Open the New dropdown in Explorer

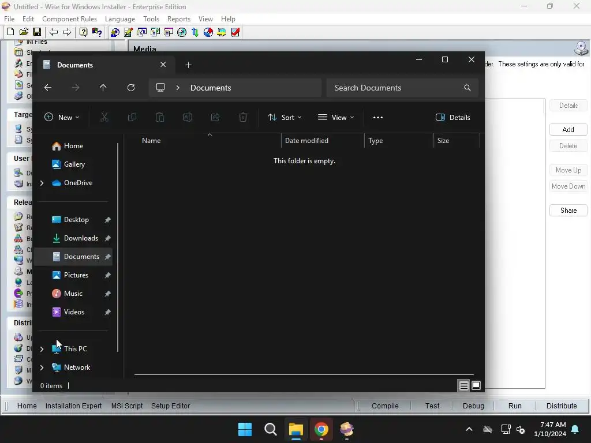[x=62, y=118]
